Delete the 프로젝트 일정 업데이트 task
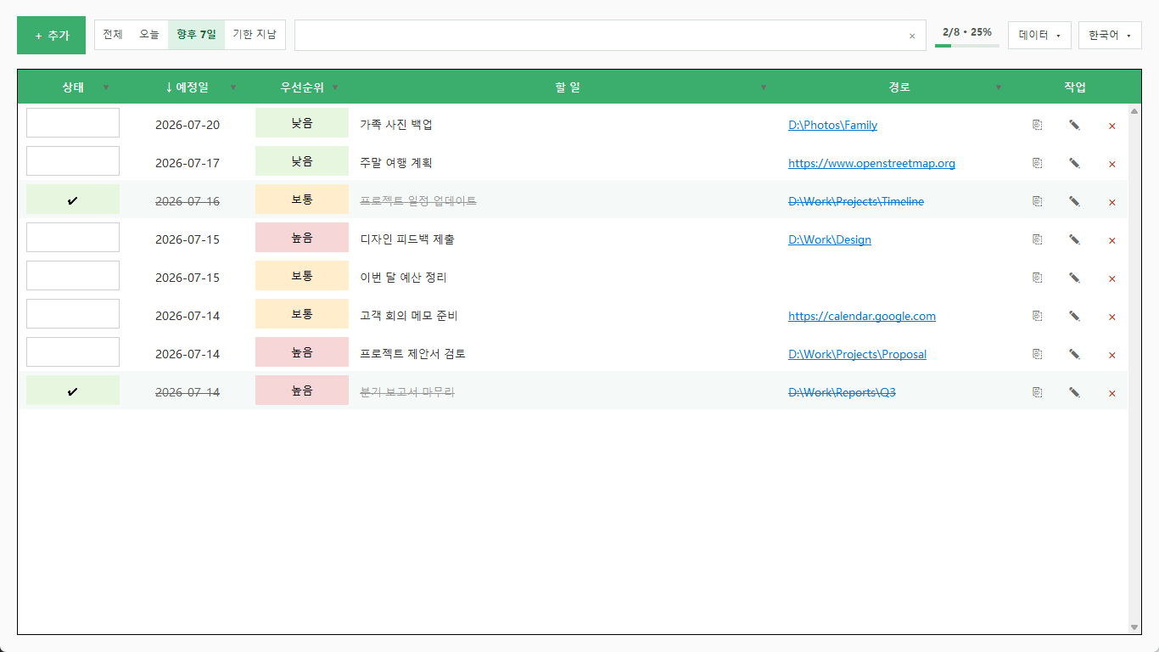The height and width of the screenshot is (652, 1159). [1112, 202]
